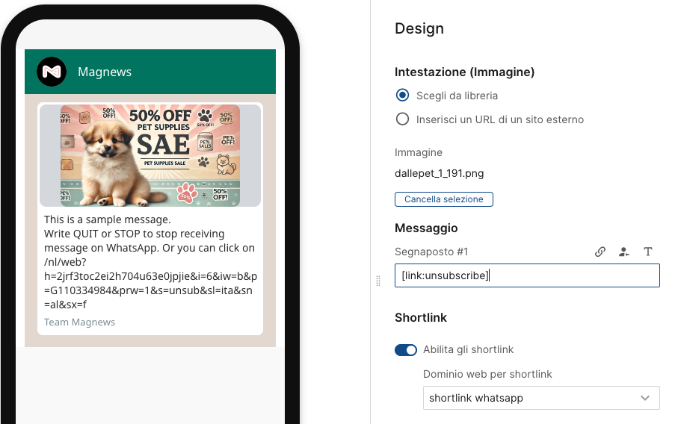Open the 'Dominio web per shortlink' dropdown
The width and height of the screenshot is (675, 424).
point(541,398)
